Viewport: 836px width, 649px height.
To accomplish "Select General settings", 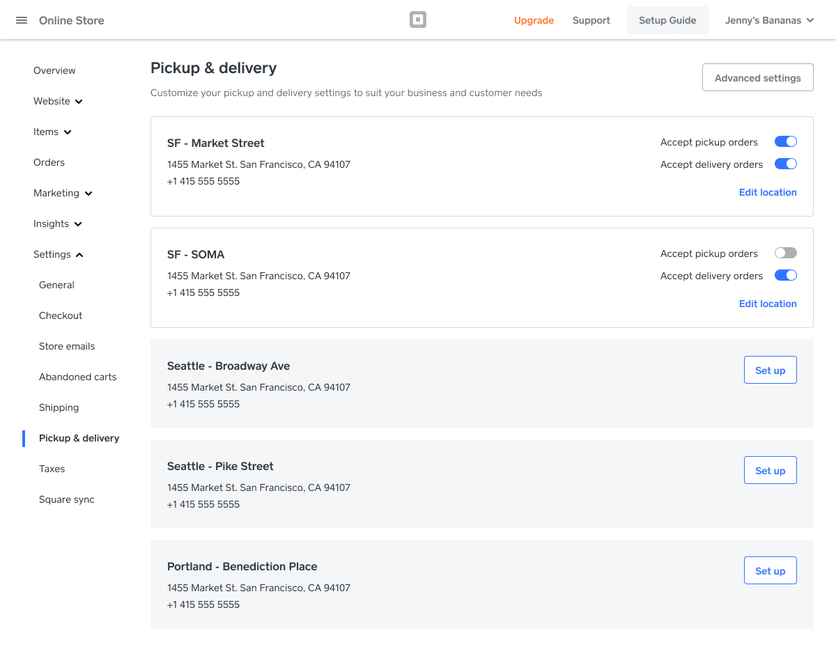I will tap(56, 285).
